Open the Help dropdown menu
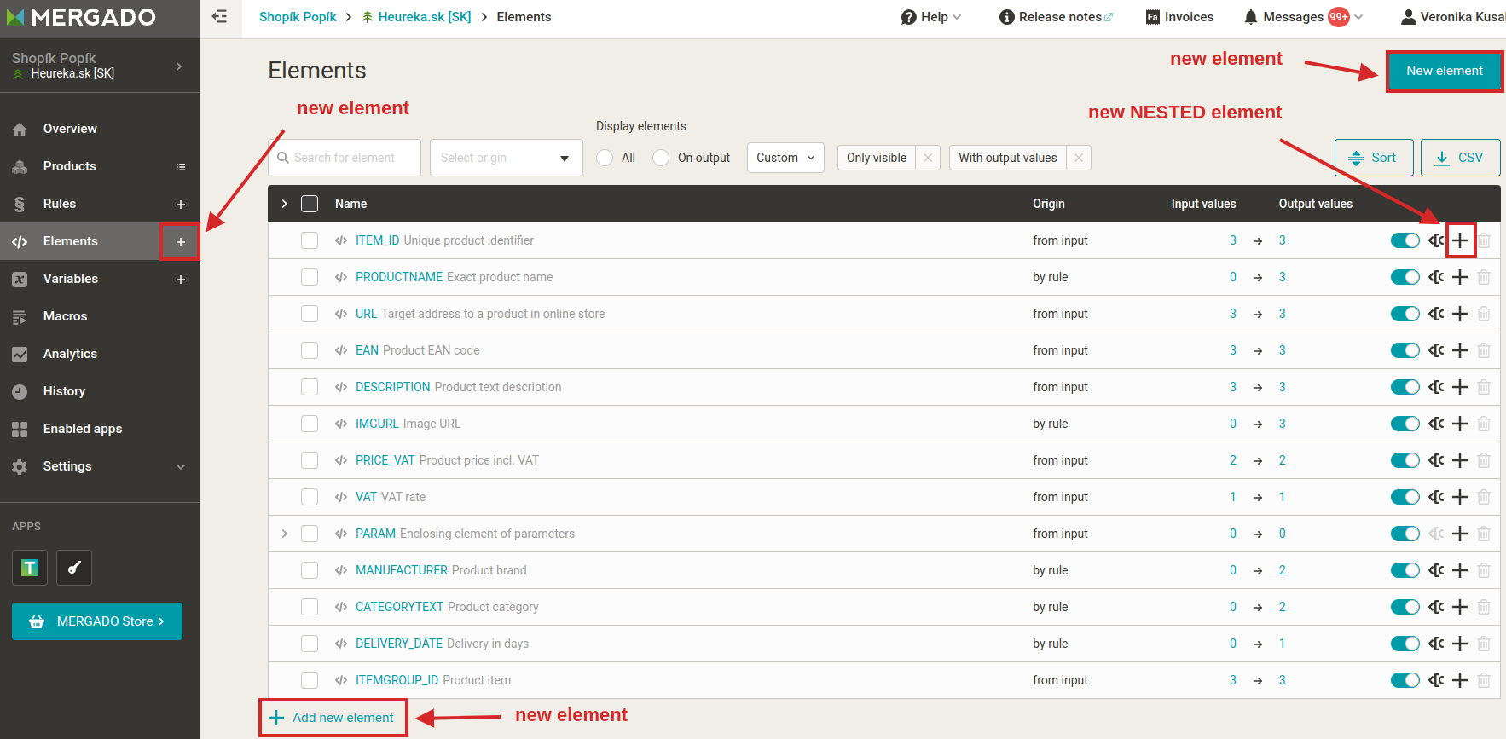This screenshot has height=739, width=1506. coord(931,17)
